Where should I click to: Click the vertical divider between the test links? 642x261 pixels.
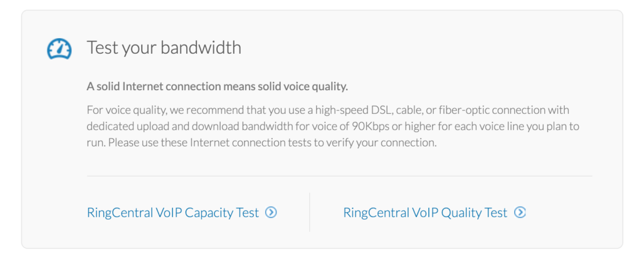[310, 212]
